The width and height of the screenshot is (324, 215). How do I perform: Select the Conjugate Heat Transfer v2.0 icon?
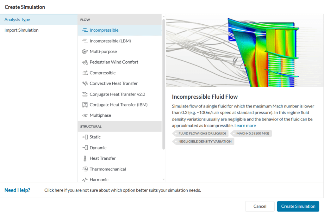pyautogui.click(x=85, y=94)
